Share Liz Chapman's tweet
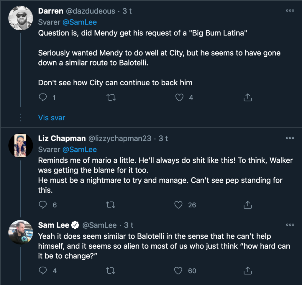302x285 pixels. click(x=248, y=204)
